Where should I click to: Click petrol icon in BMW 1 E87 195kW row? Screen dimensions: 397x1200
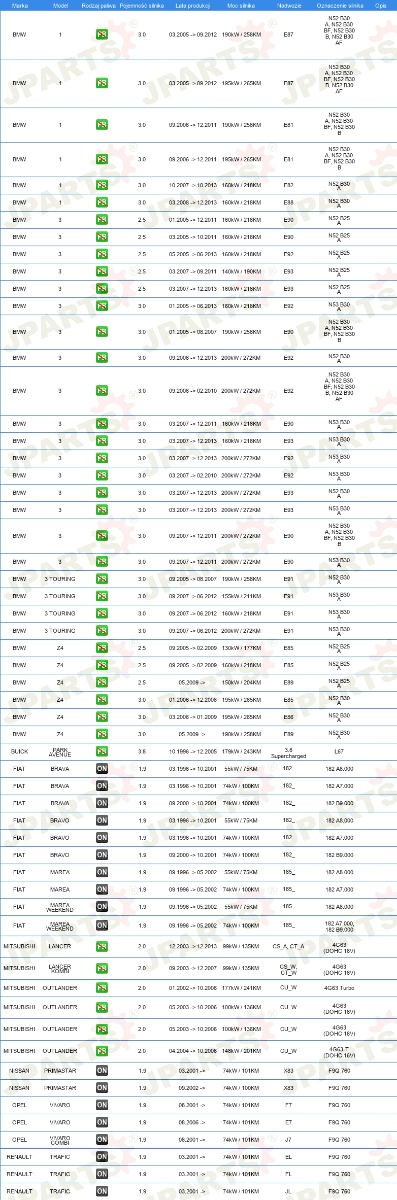tap(102, 83)
